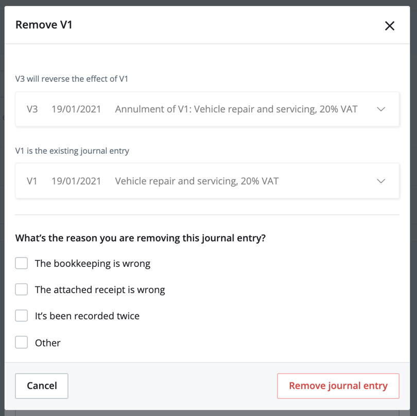Click the Vehicle repair and servicing description

[196, 181]
